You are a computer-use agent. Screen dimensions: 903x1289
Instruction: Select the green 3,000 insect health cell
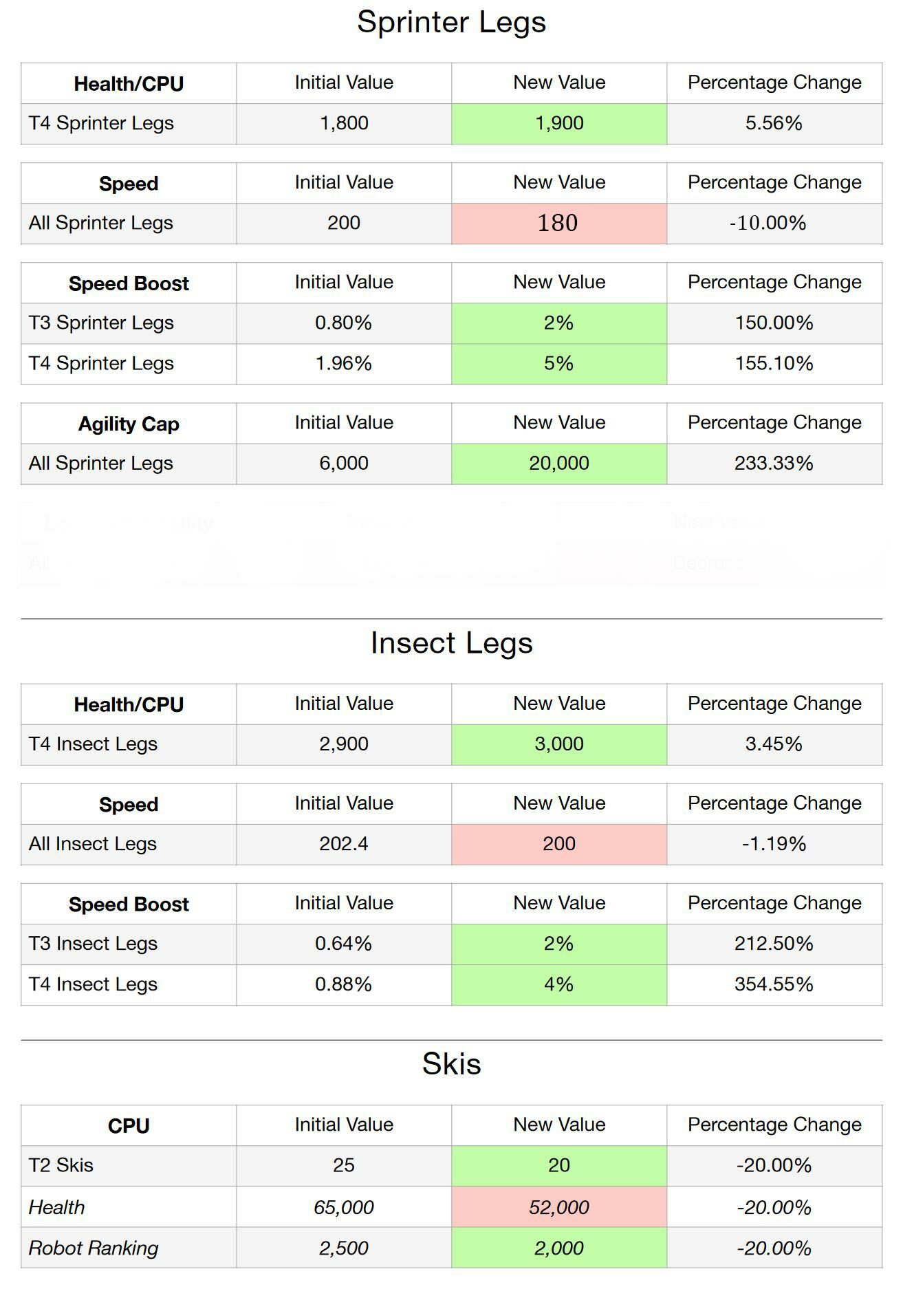[558, 744]
